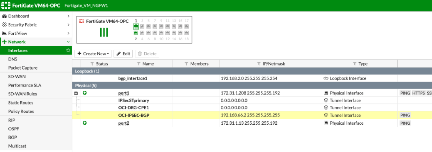The image size is (432, 152).
Task: Select port 1 icon in faceplate diagram
Action: coord(136,27)
